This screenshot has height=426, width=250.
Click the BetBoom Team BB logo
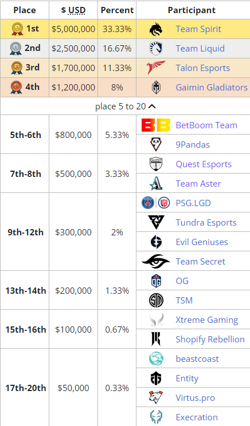[x=156, y=125]
